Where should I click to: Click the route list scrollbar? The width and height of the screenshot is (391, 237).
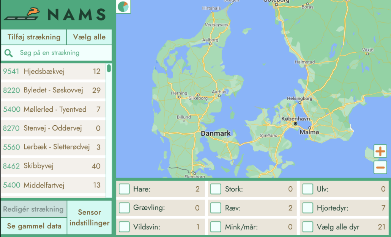tap(109, 69)
